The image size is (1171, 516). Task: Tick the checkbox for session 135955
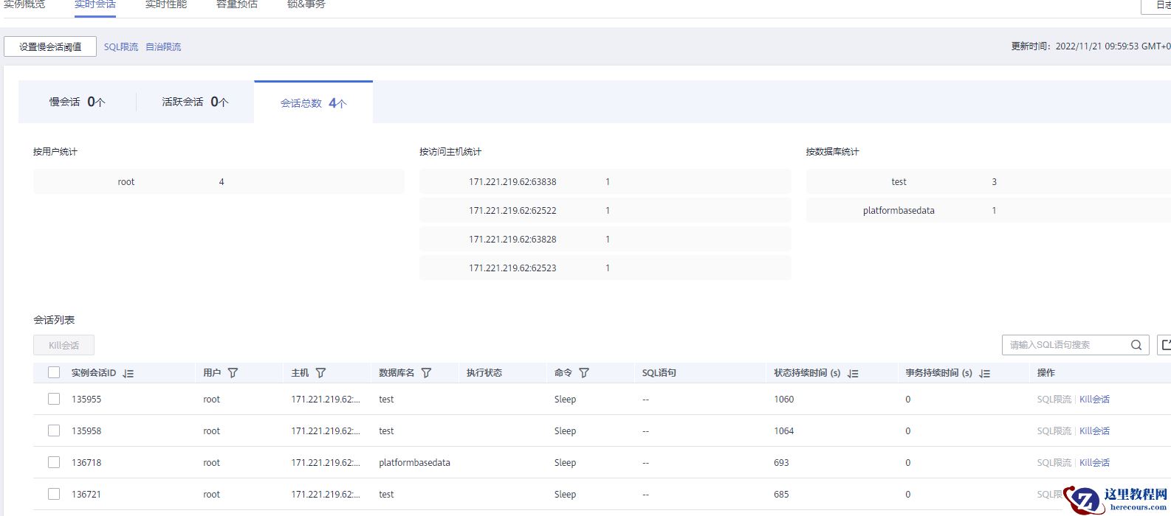click(54, 399)
